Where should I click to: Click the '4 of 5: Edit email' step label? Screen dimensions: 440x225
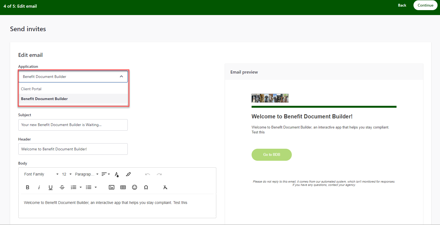tap(20, 6)
